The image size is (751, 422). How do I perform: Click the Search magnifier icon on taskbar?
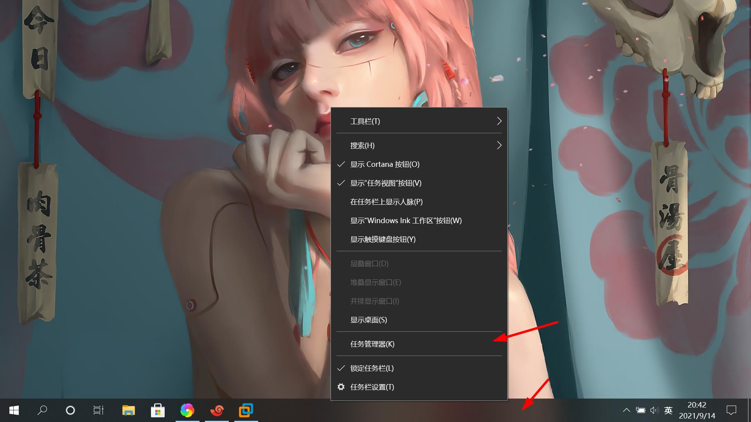pyautogui.click(x=42, y=410)
